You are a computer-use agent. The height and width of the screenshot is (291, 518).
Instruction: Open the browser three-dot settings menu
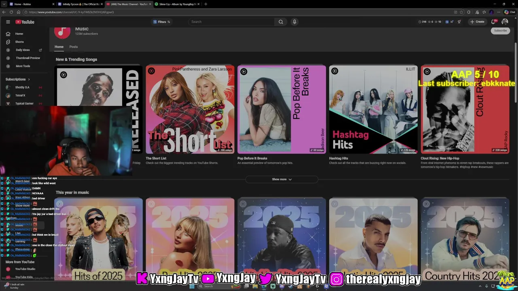(x=498, y=12)
